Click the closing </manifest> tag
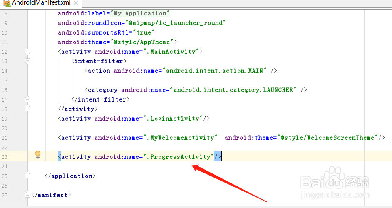 51,195
